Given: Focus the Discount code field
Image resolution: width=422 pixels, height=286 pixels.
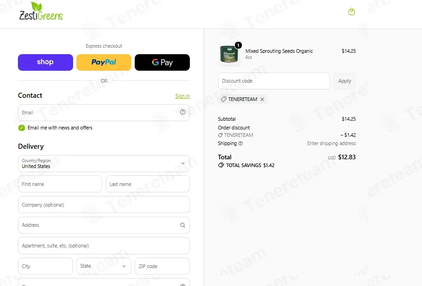Looking at the screenshot, I should click(274, 81).
